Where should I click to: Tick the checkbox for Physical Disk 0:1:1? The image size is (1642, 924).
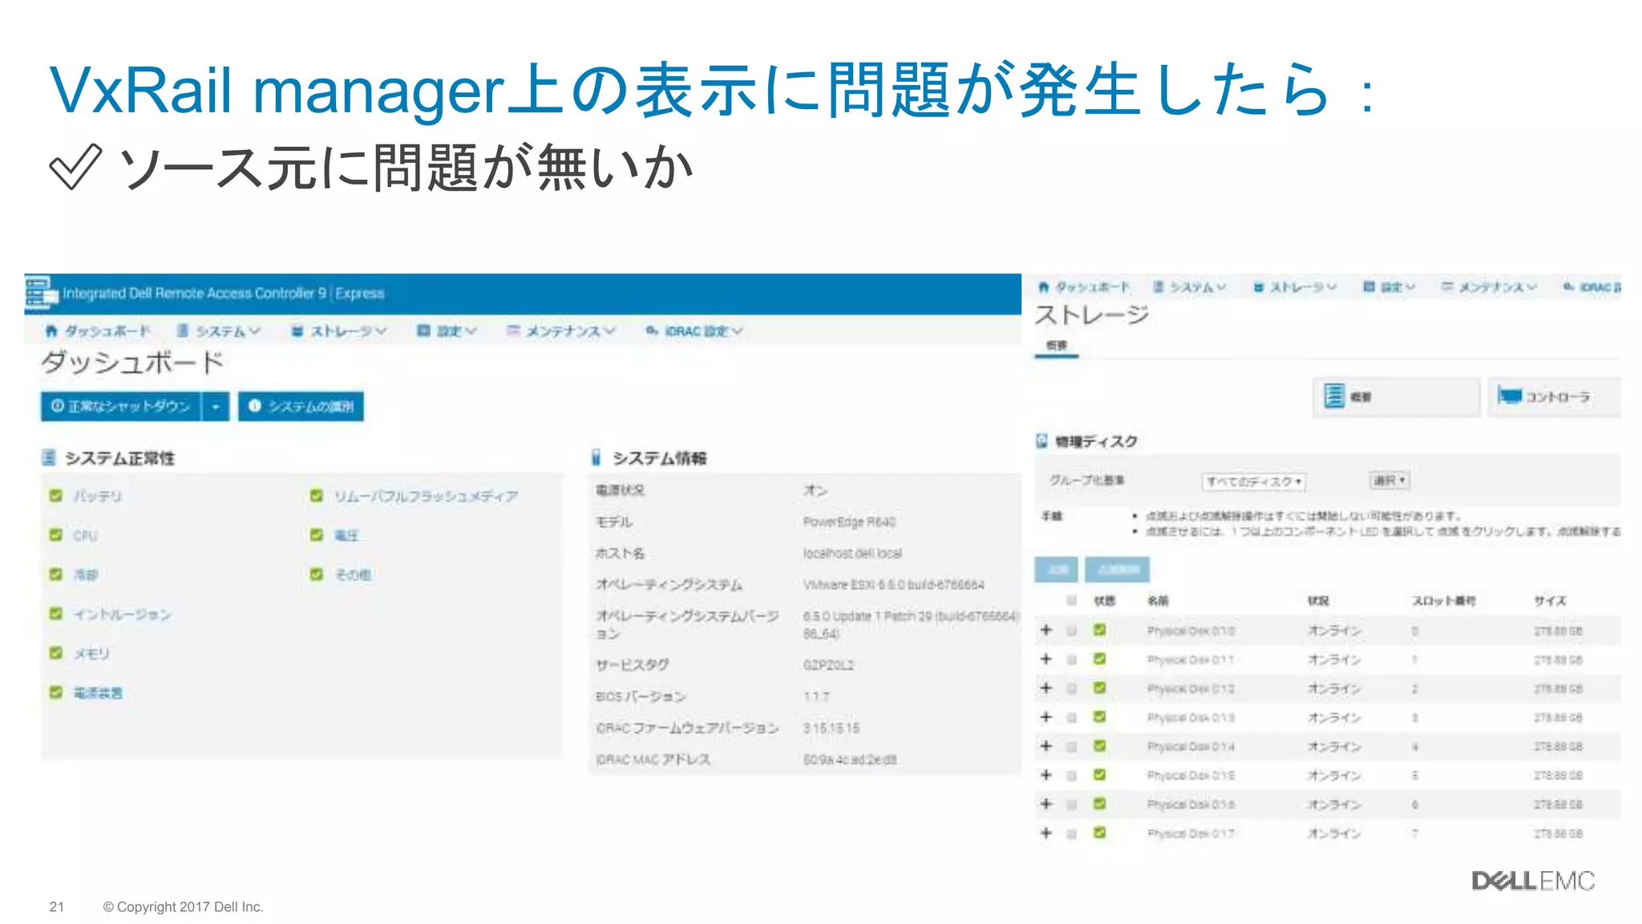[1072, 660]
